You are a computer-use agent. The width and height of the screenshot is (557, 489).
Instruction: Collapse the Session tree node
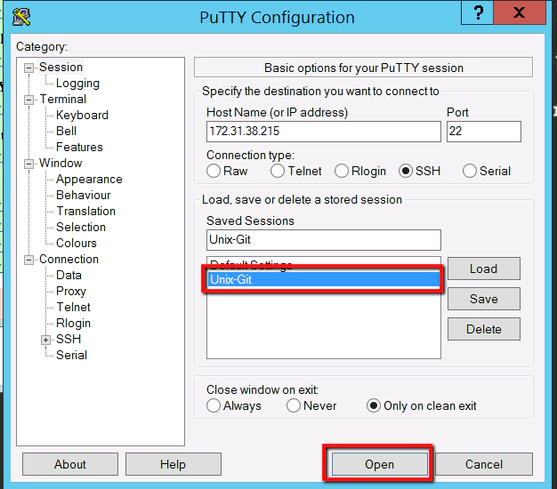[x=28, y=68]
